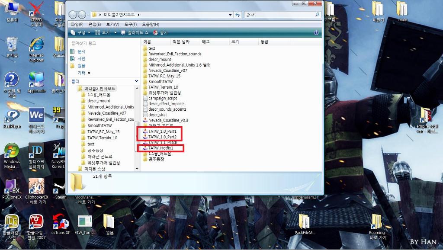Open 도구(T) menu
This screenshot has height=250, width=443.
tap(130, 24)
